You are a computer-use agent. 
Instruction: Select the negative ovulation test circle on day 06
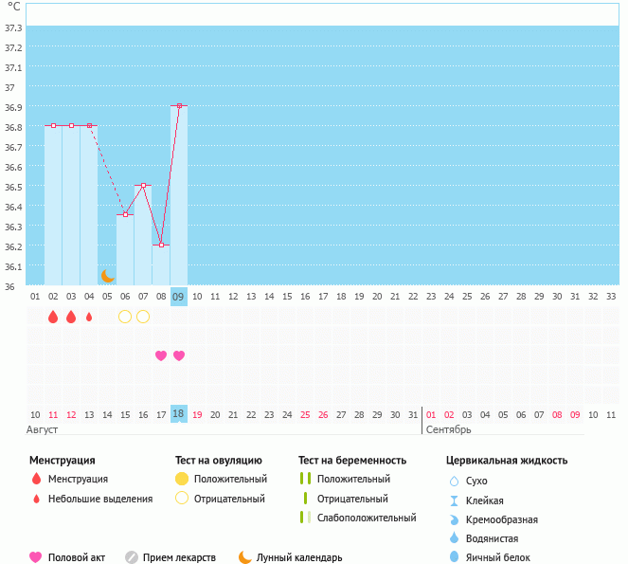(125, 316)
